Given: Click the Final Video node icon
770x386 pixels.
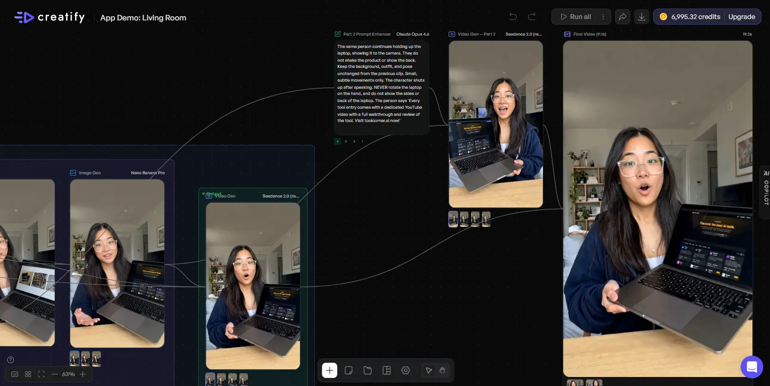Looking at the screenshot, I should coord(567,34).
